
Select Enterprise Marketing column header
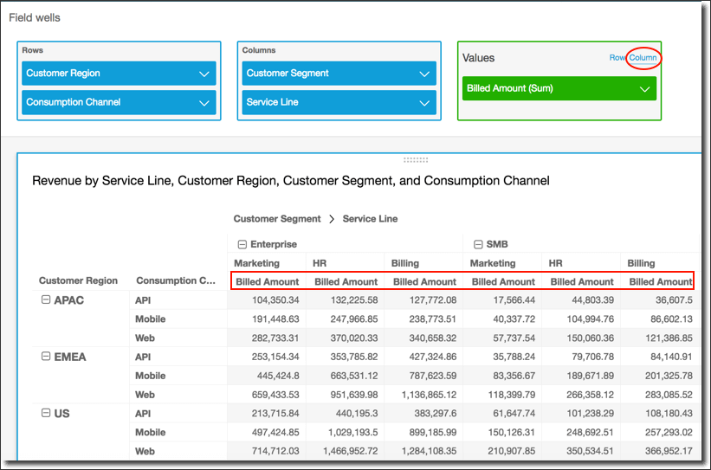point(256,263)
